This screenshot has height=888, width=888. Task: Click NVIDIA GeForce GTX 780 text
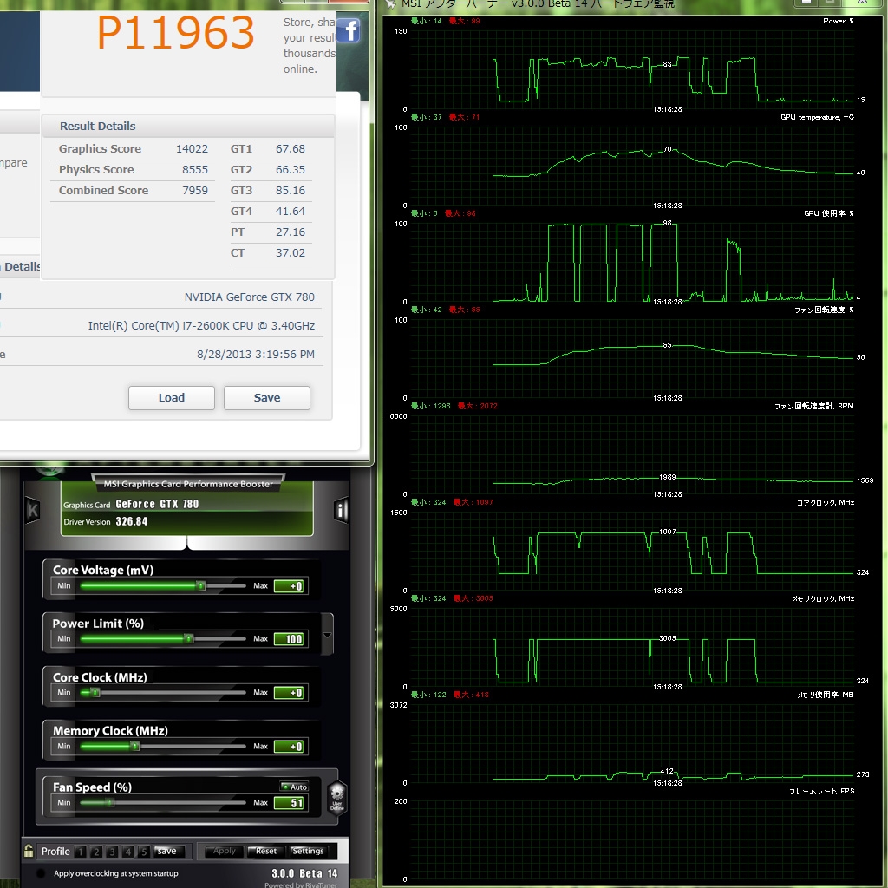249,297
